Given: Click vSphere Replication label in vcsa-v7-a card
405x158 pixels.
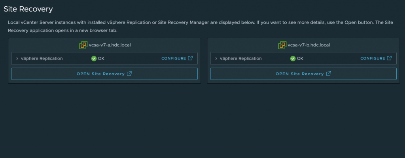Looking at the screenshot, I should [42, 58].
